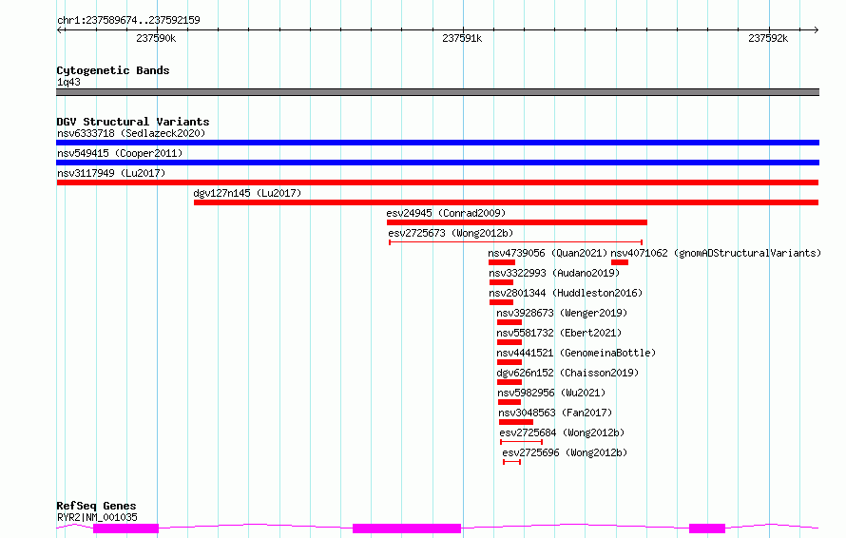This screenshot has height=538, width=846.
Task: Click the red nsv3322993 variant bar
Action: (x=501, y=282)
